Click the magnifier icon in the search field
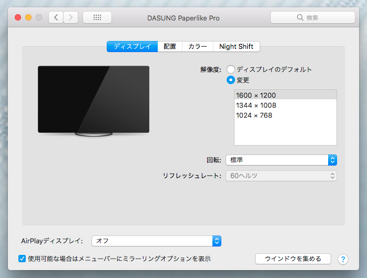The height and width of the screenshot is (278, 367). (x=300, y=17)
